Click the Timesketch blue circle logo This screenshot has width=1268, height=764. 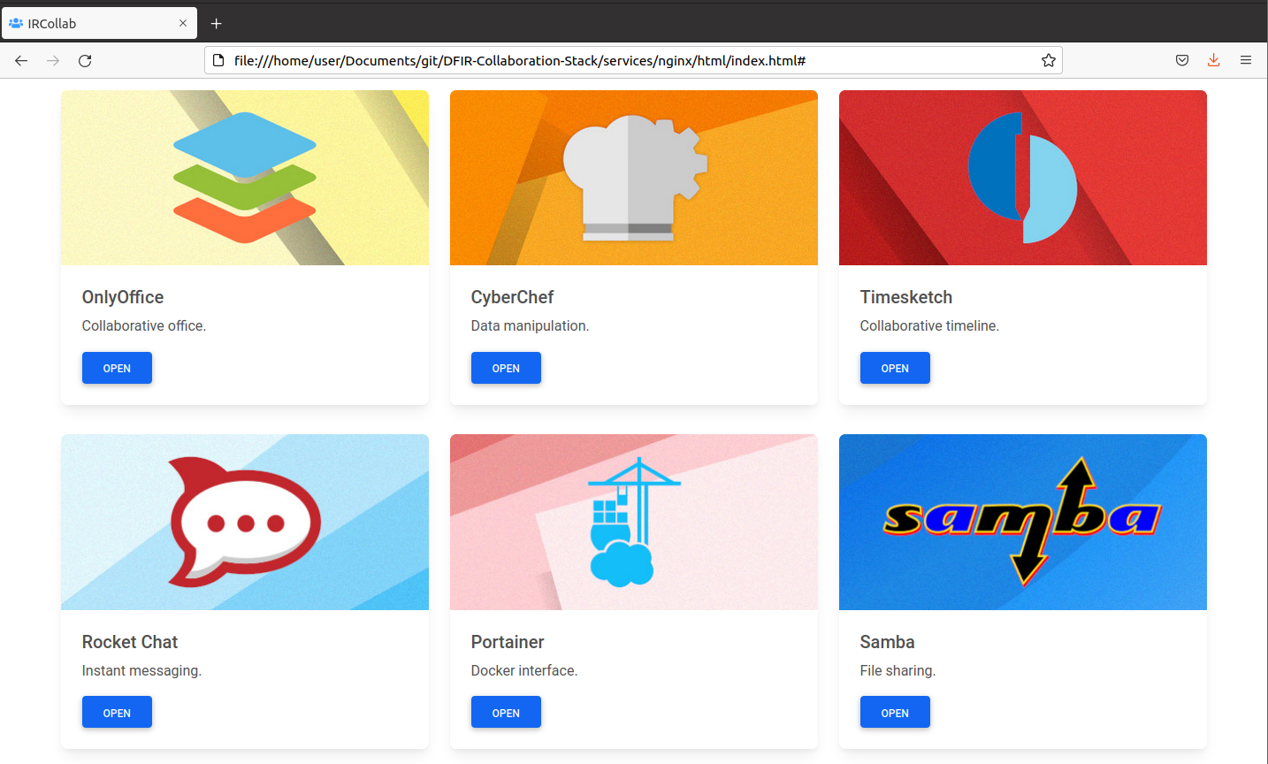point(1023,178)
